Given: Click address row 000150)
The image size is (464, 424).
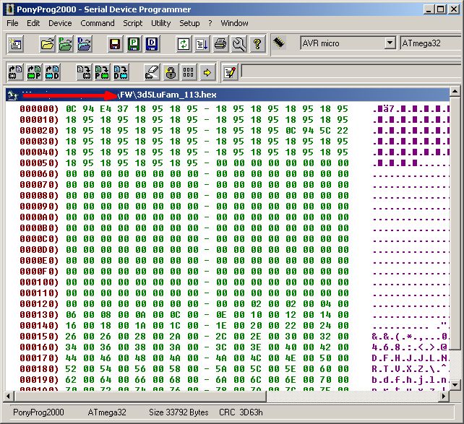Looking at the screenshot, I should (x=39, y=336).
